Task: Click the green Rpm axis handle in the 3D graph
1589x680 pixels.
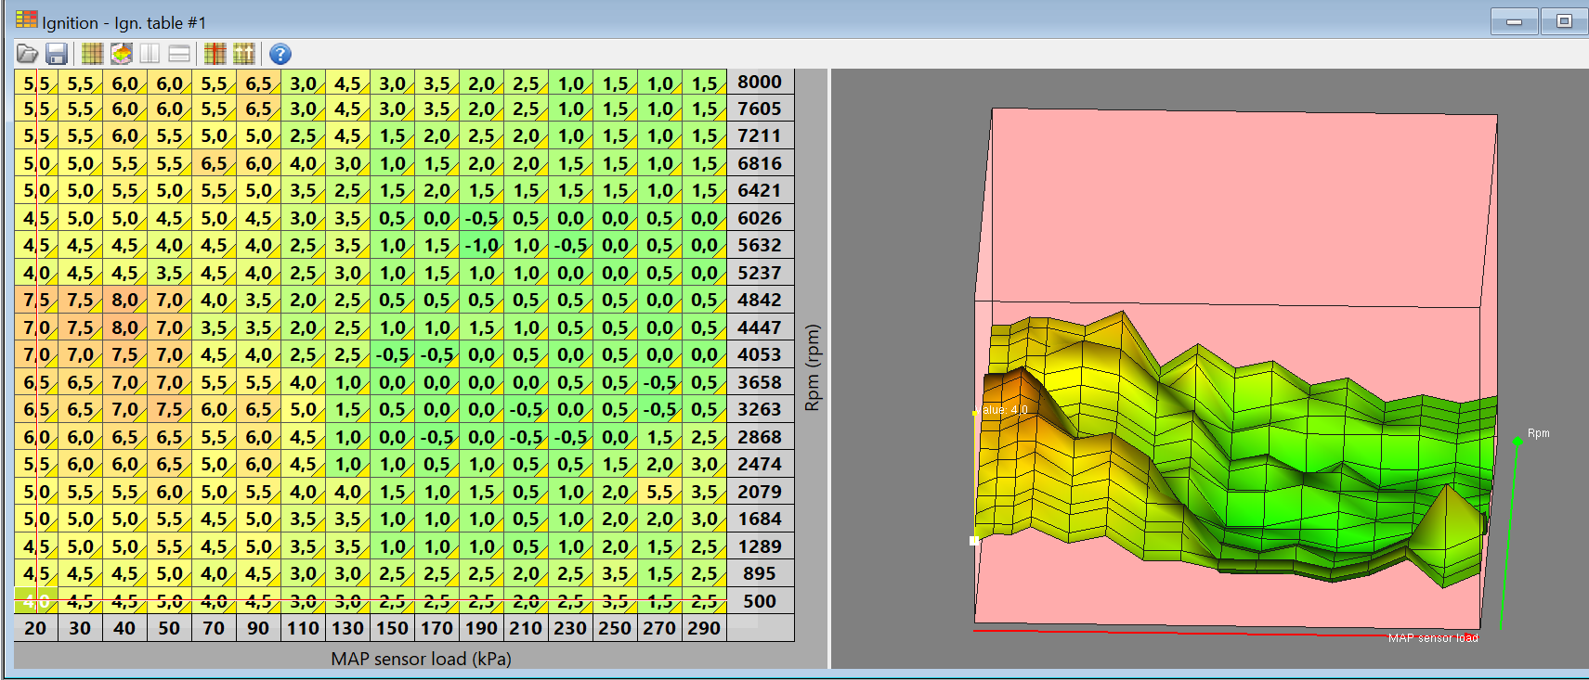Action: pyautogui.click(x=1517, y=441)
